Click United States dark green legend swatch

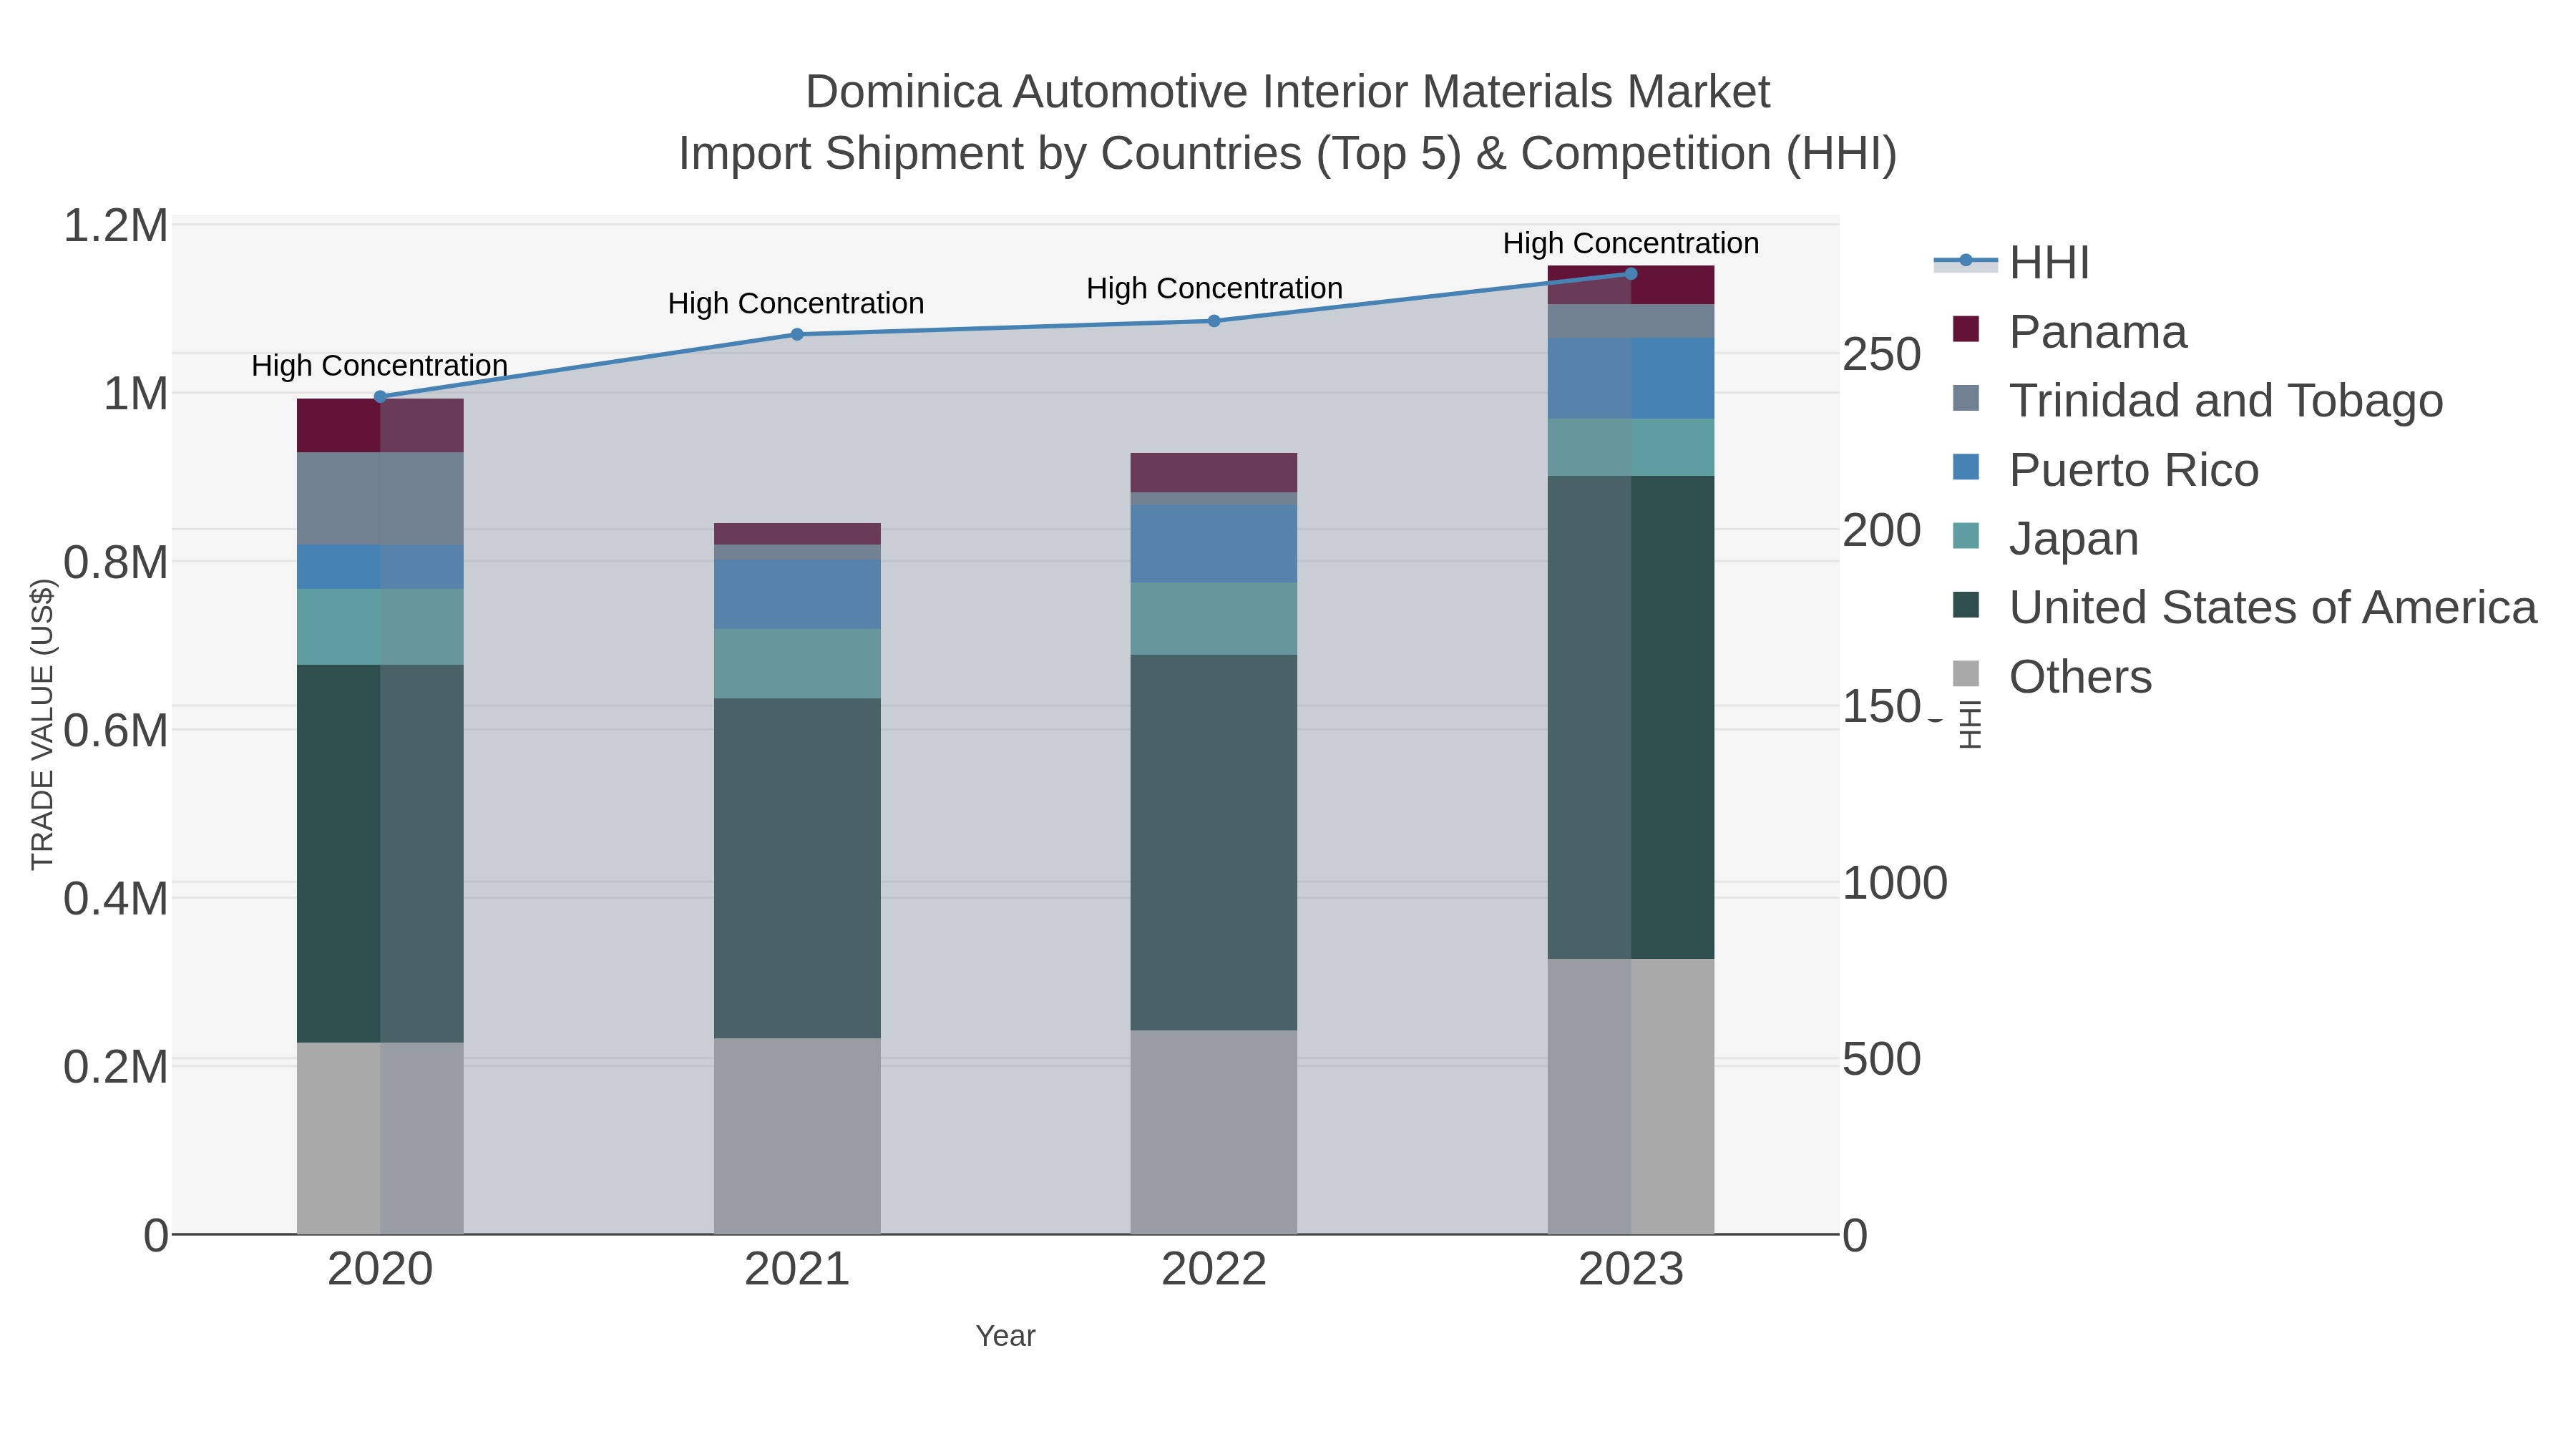[1966, 605]
